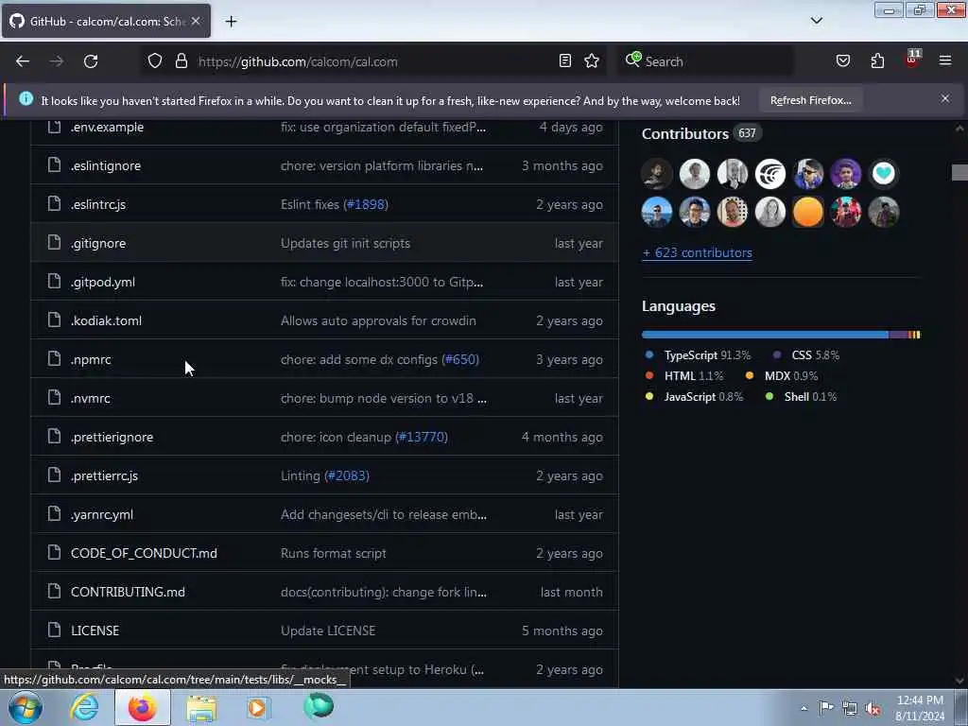Open File Explorer from the taskbar
This screenshot has width=968, height=726.
[201, 707]
